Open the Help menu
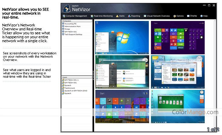The height and width of the screenshot is (135, 222). (204, 16)
